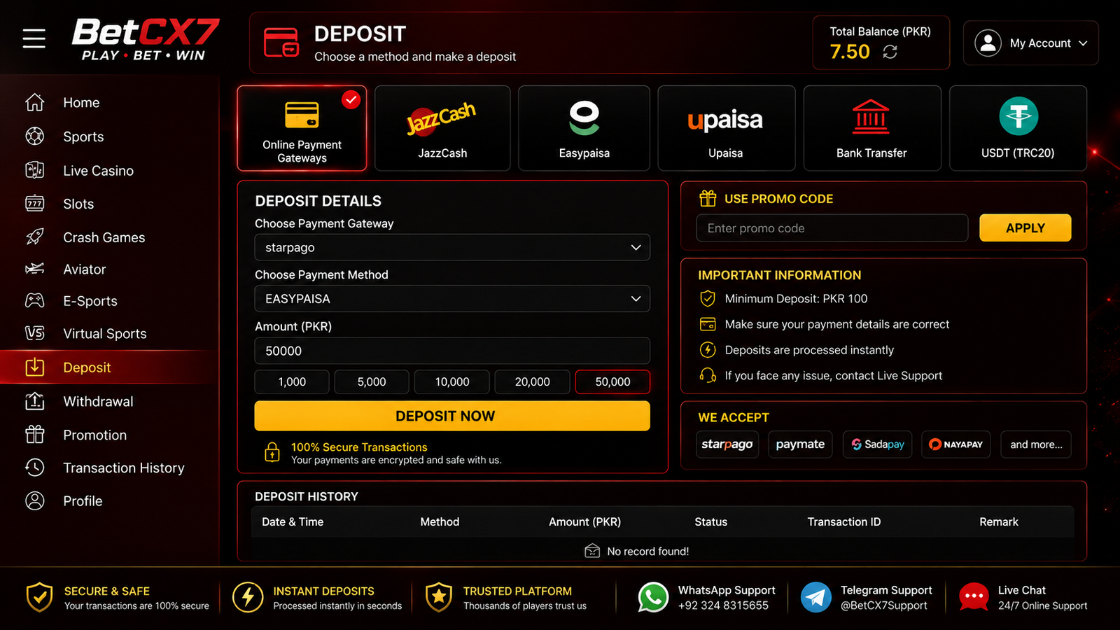Click the E-Sports gamepad icon

35,301
